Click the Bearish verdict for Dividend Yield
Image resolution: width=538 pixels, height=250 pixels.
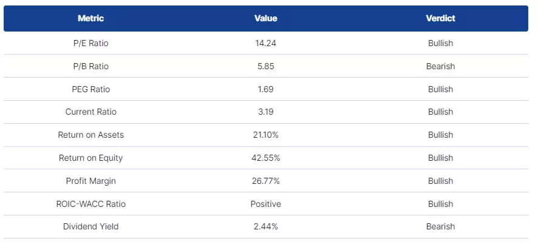(x=440, y=226)
